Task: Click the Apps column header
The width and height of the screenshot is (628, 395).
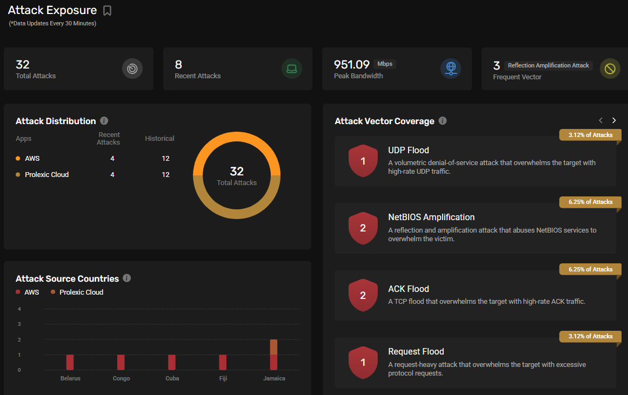Action: point(23,139)
